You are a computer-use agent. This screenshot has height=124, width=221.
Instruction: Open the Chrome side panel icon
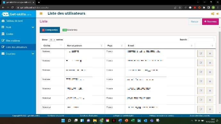pos(209,8)
